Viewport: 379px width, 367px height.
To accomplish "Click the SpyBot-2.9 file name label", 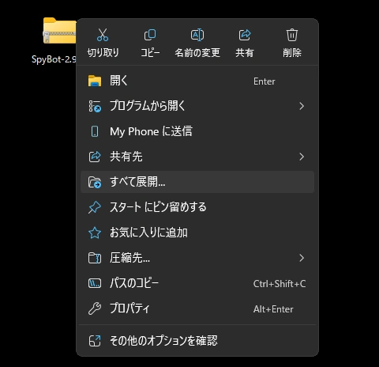I will 54,59.
